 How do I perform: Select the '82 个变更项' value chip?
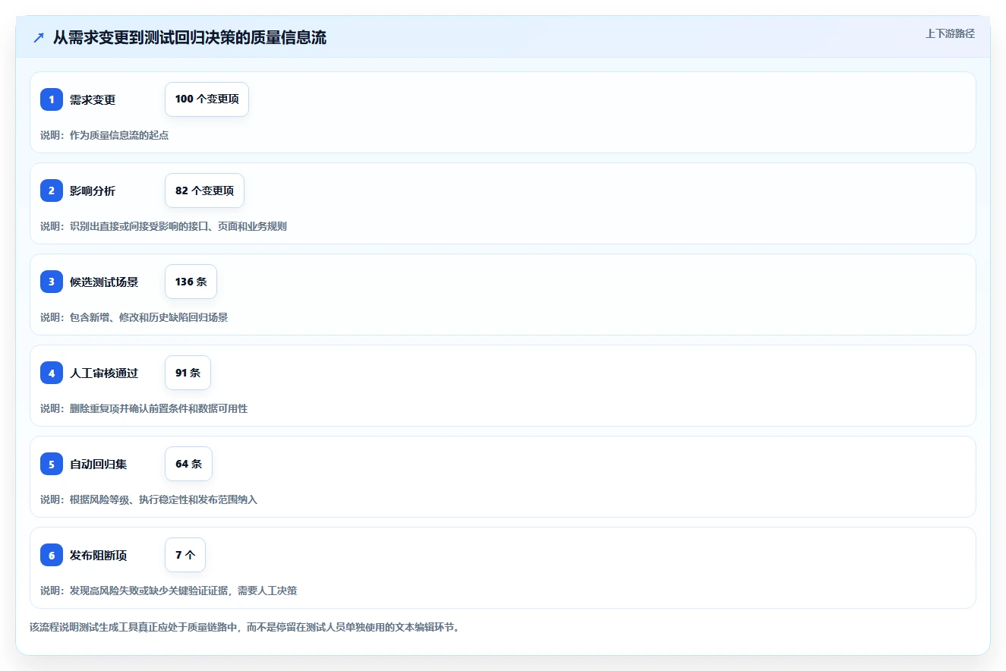pyautogui.click(x=204, y=191)
